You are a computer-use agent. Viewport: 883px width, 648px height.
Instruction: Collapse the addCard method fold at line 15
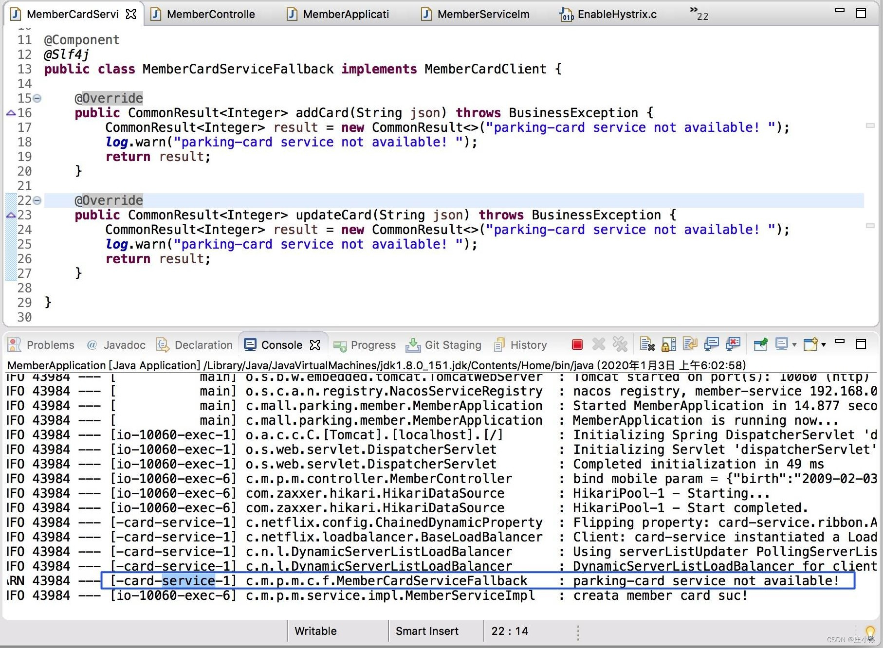pyautogui.click(x=37, y=98)
